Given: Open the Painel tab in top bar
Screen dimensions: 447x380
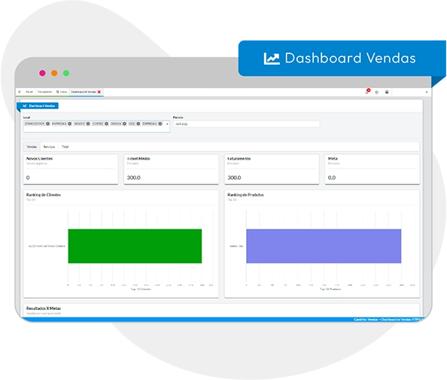Looking at the screenshot, I should click(x=29, y=92).
